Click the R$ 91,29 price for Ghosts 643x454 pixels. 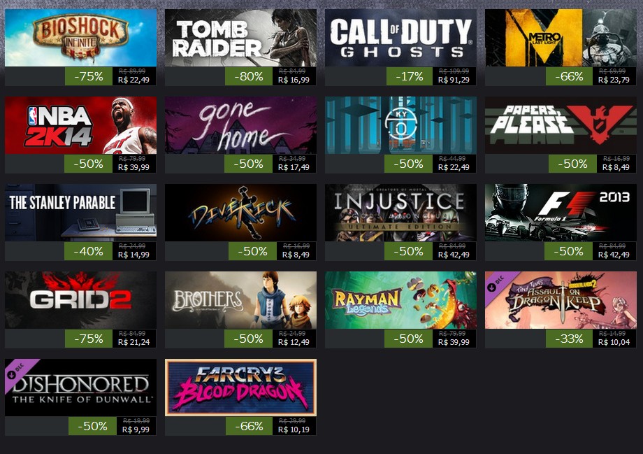coord(454,80)
